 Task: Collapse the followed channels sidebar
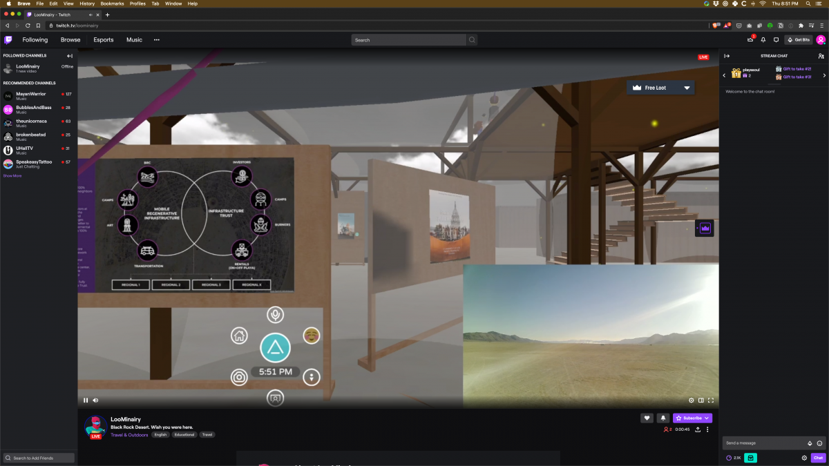(70, 55)
